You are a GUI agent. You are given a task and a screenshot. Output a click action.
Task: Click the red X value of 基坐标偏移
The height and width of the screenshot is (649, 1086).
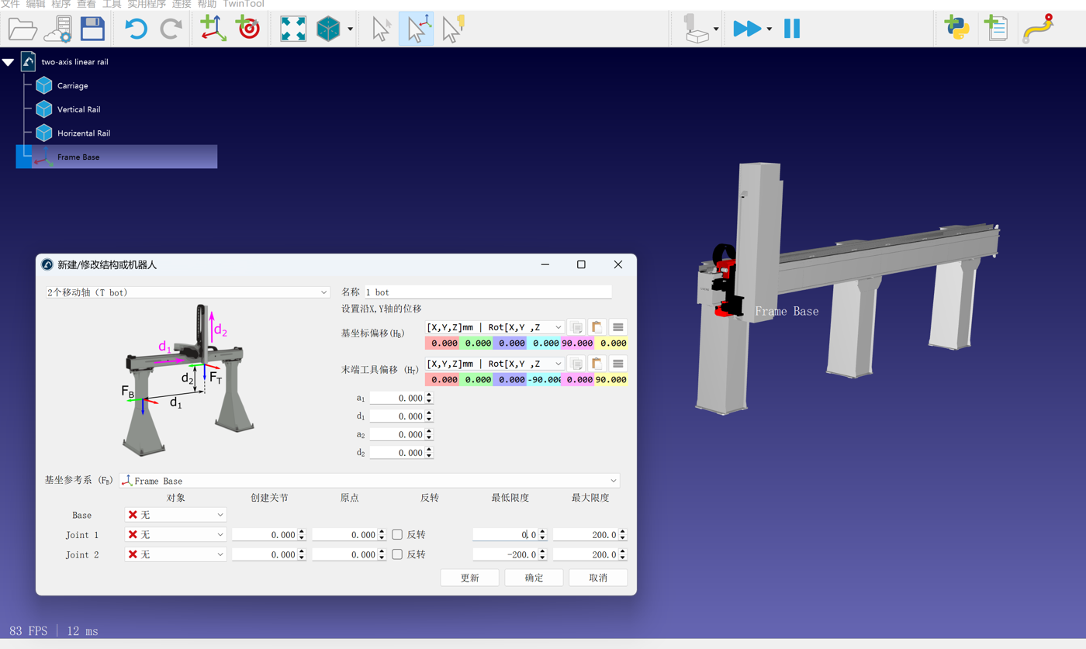pyautogui.click(x=442, y=343)
